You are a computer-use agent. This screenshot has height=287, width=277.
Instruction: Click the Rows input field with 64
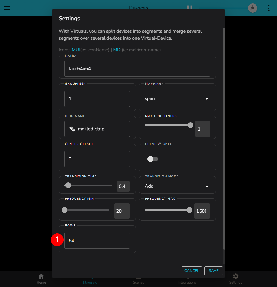pos(97,240)
